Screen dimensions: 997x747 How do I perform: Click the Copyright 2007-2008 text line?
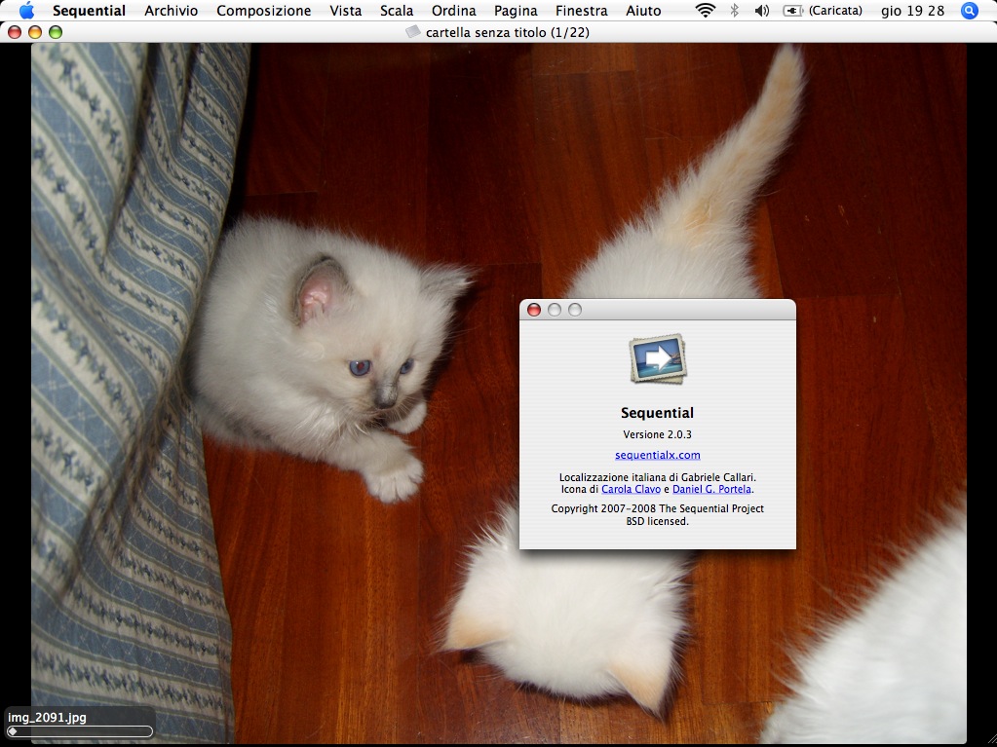pyautogui.click(x=658, y=508)
